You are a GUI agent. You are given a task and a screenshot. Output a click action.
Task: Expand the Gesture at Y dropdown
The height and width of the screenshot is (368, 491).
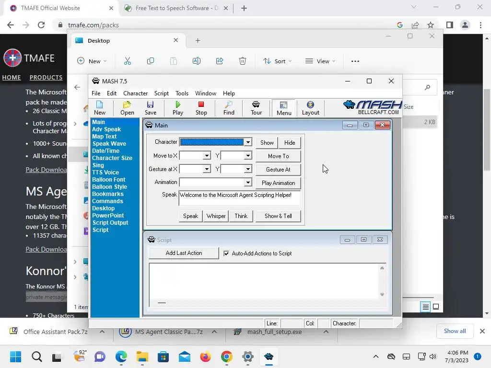[248, 169]
